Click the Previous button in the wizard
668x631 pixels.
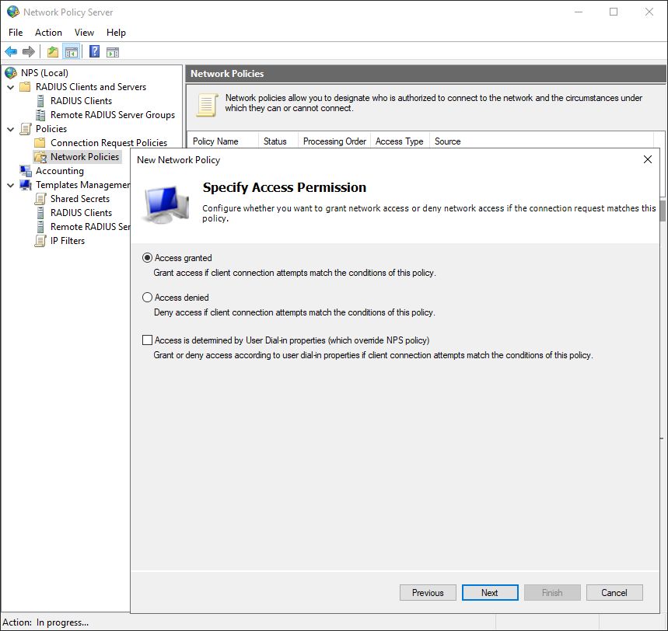(x=428, y=593)
